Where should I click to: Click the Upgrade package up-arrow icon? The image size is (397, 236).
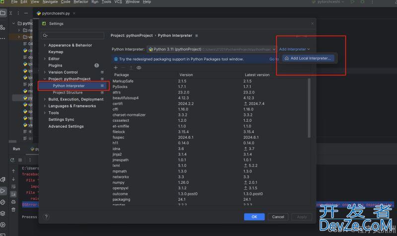(131, 68)
